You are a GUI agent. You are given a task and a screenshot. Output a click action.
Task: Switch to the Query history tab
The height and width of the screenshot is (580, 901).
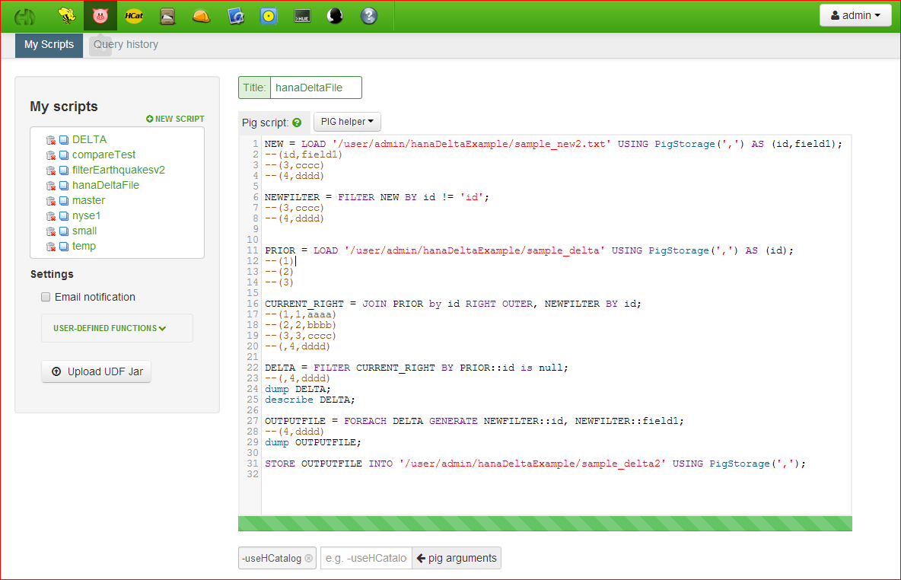[126, 45]
